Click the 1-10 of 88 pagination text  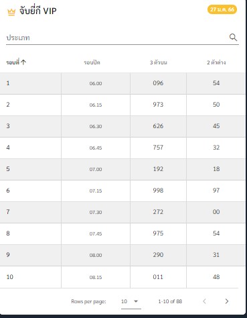point(170,301)
